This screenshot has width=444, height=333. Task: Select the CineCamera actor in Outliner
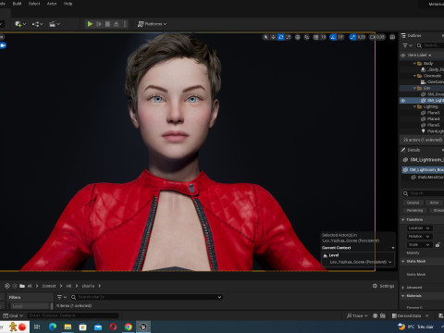pyautogui.click(x=432, y=82)
